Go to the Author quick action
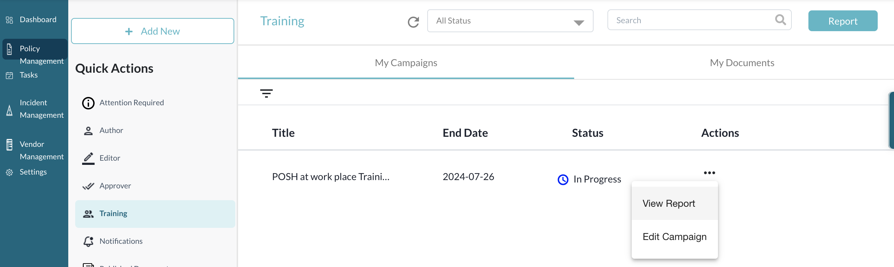Image resolution: width=894 pixels, height=267 pixels. pyautogui.click(x=111, y=130)
